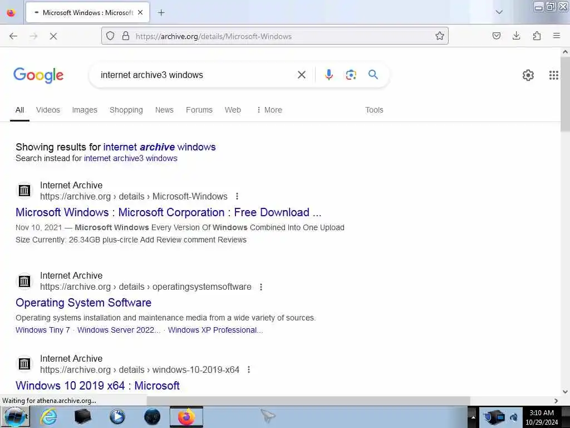
Task: Clear the Google search box text
Action: 301,75
